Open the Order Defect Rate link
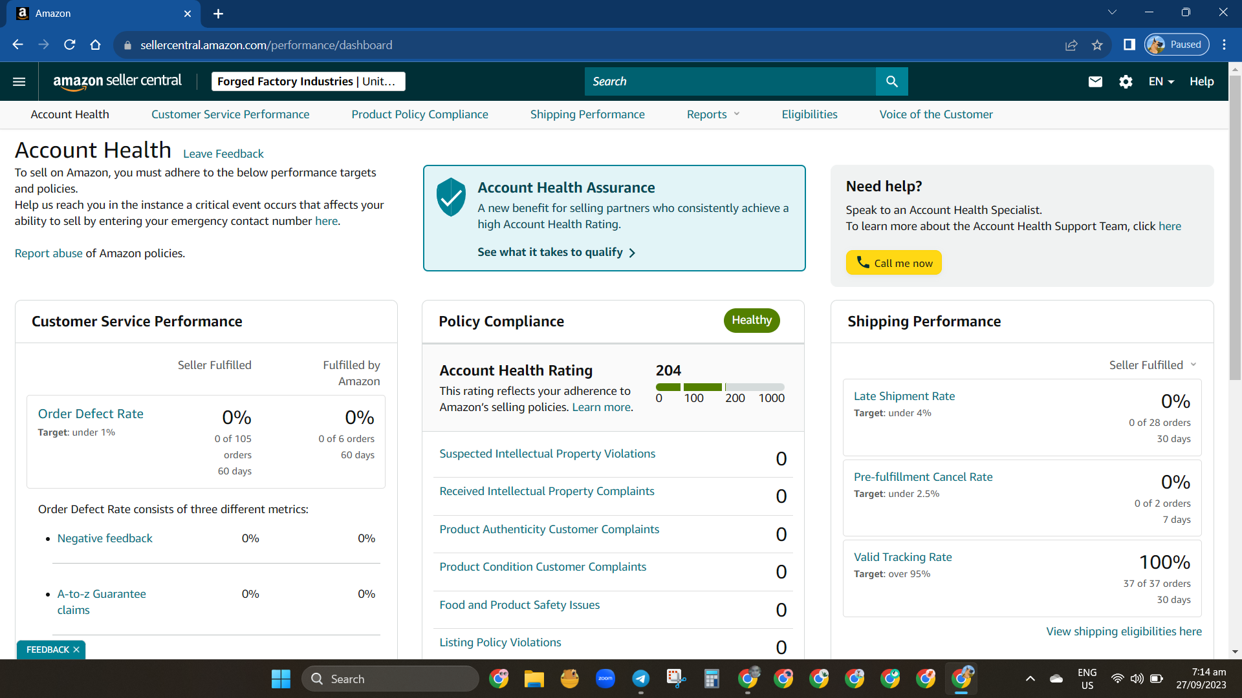 pyautogui.click(x=91, y=414)
